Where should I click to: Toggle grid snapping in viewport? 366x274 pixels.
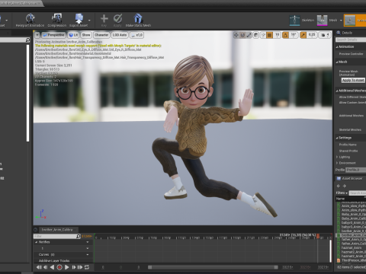pos(270,35)
